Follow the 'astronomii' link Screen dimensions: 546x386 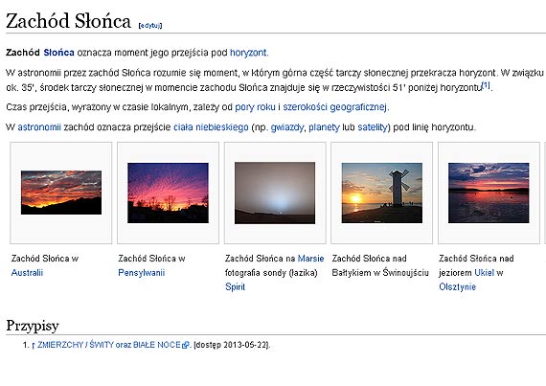[39, 127]
